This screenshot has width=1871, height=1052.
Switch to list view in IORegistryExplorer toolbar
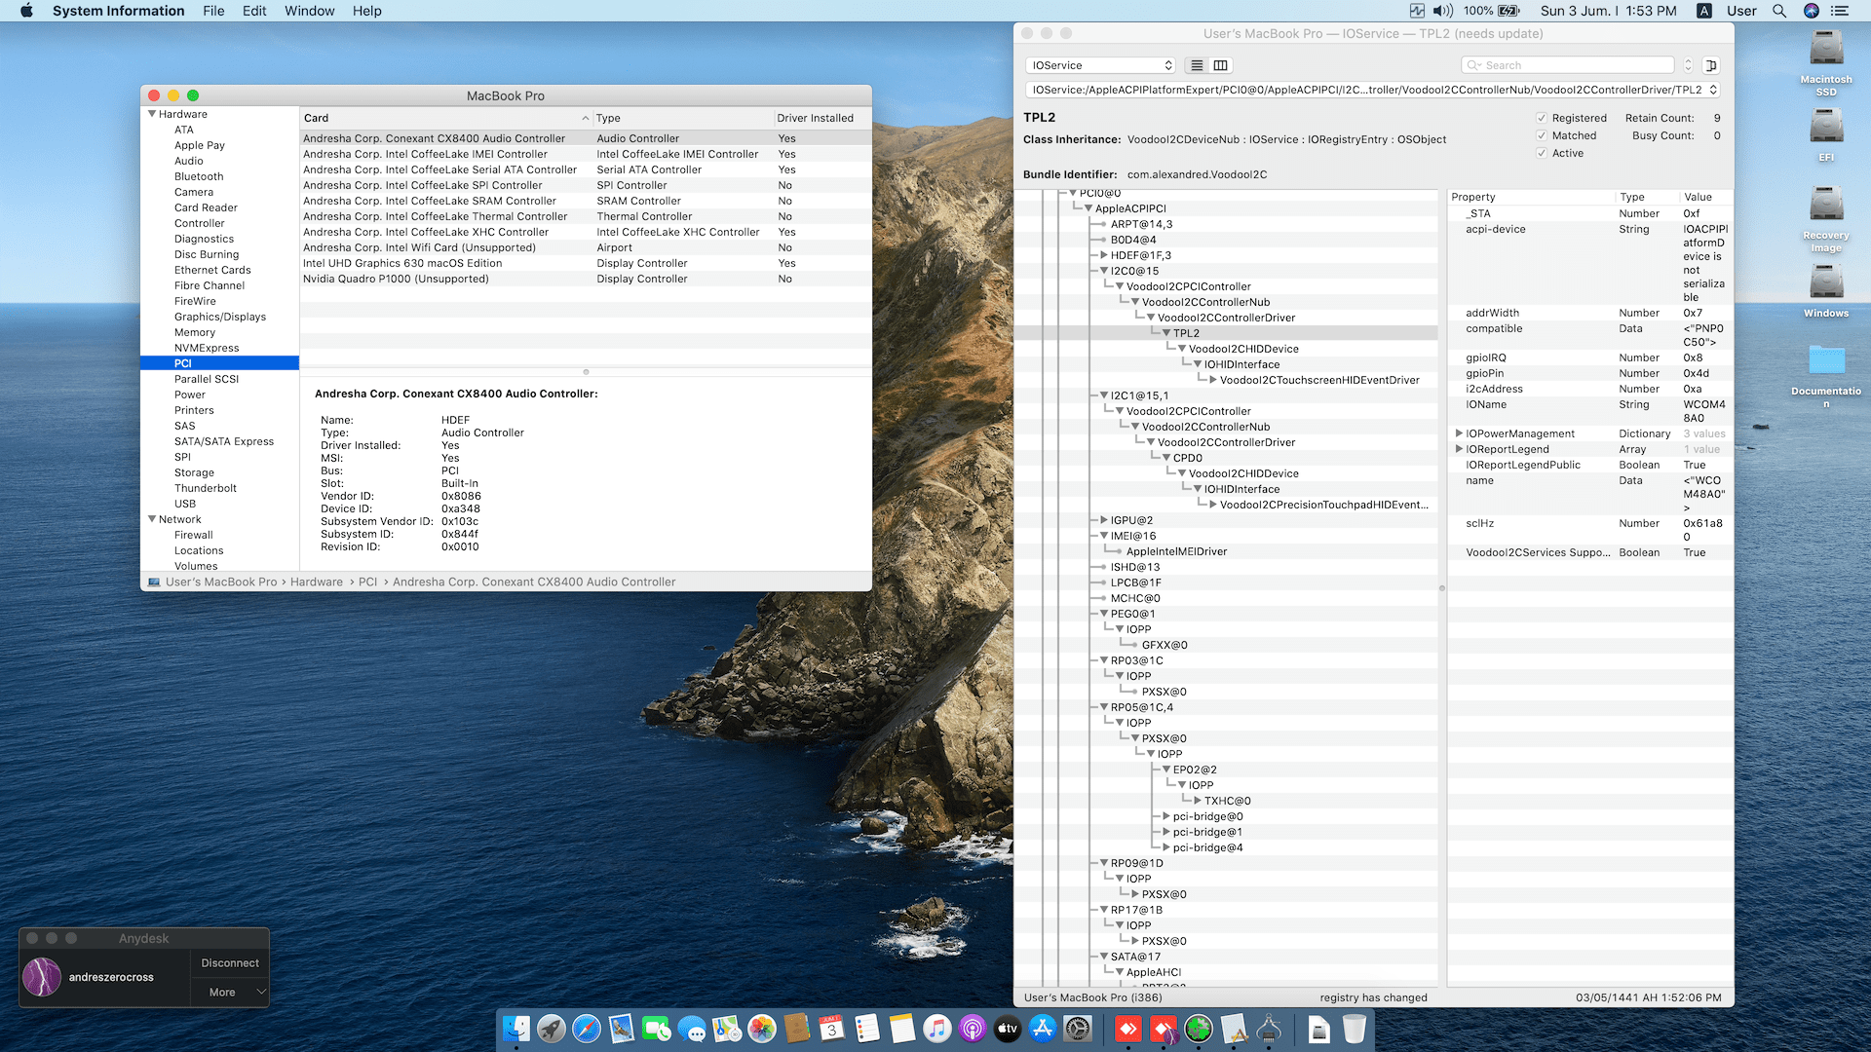pyautogui.click(x=1197, y=65)
